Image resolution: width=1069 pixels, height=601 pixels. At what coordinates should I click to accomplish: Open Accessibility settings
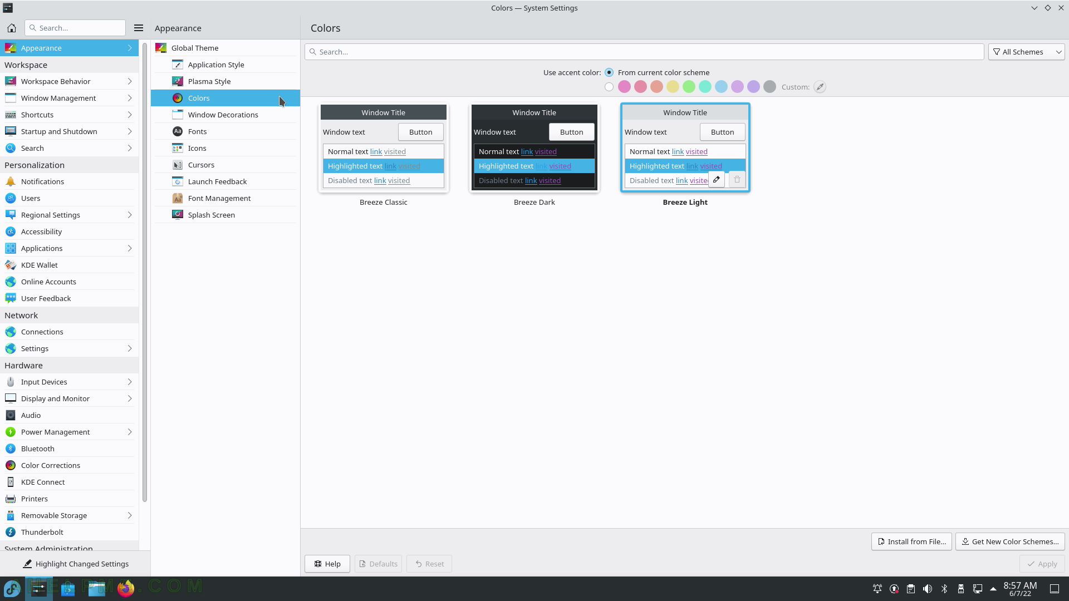70,231
